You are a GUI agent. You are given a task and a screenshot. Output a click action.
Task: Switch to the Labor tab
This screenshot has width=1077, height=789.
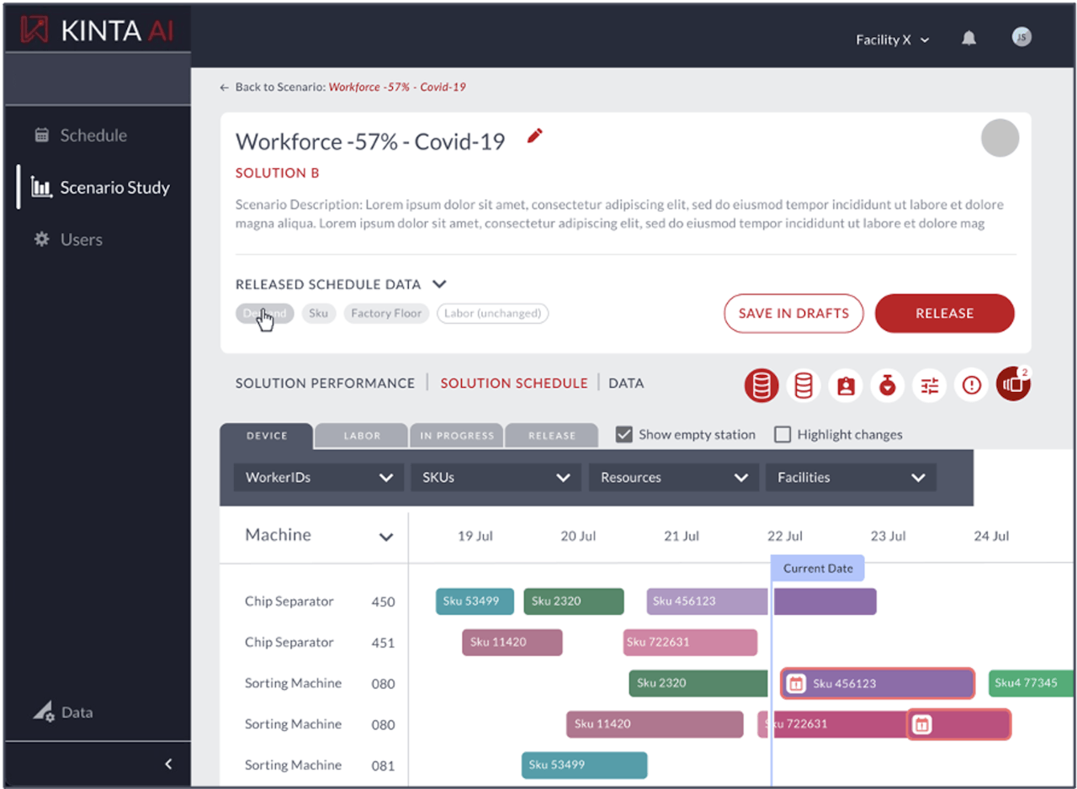click(x=362, y=436)
